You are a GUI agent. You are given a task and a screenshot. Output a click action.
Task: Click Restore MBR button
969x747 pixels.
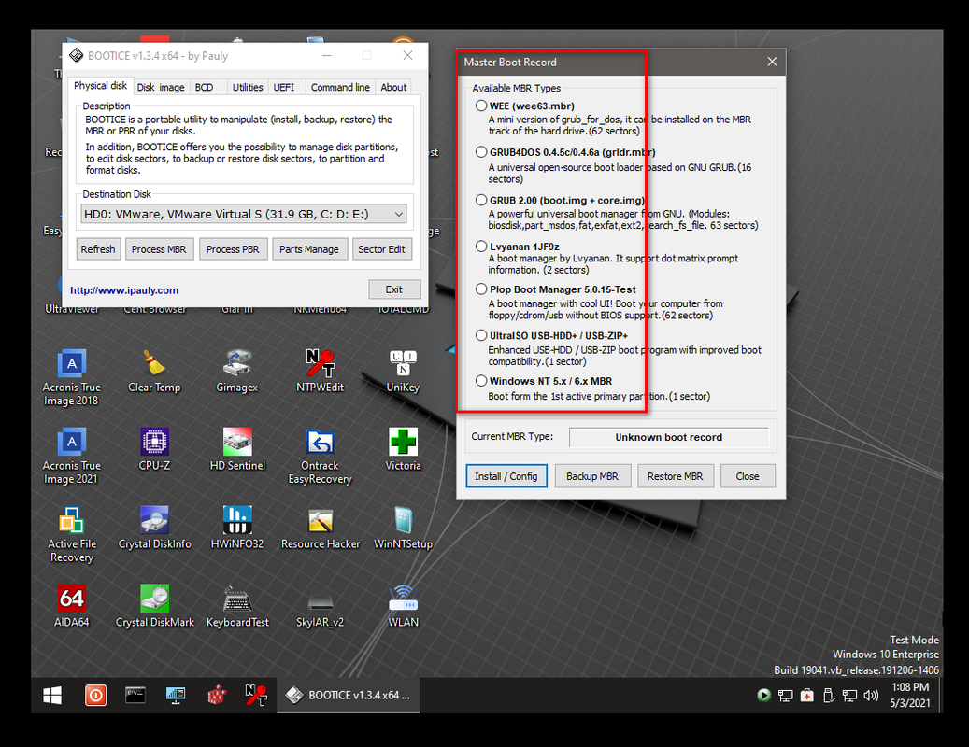pyautogui.click(x=675, y=476)
